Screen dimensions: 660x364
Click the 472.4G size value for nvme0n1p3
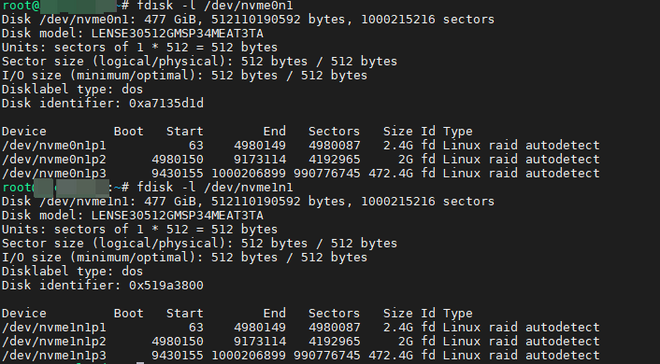[391, 174]
